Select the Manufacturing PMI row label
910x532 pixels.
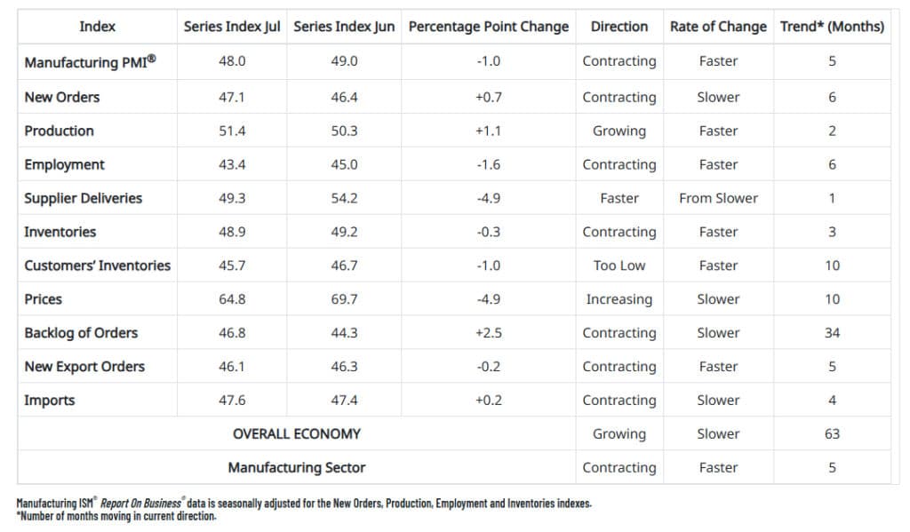(x=90, y=61)
